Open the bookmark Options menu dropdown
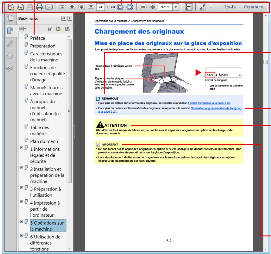The height and width of the screenshot is (254, 271). click(22, 29)
